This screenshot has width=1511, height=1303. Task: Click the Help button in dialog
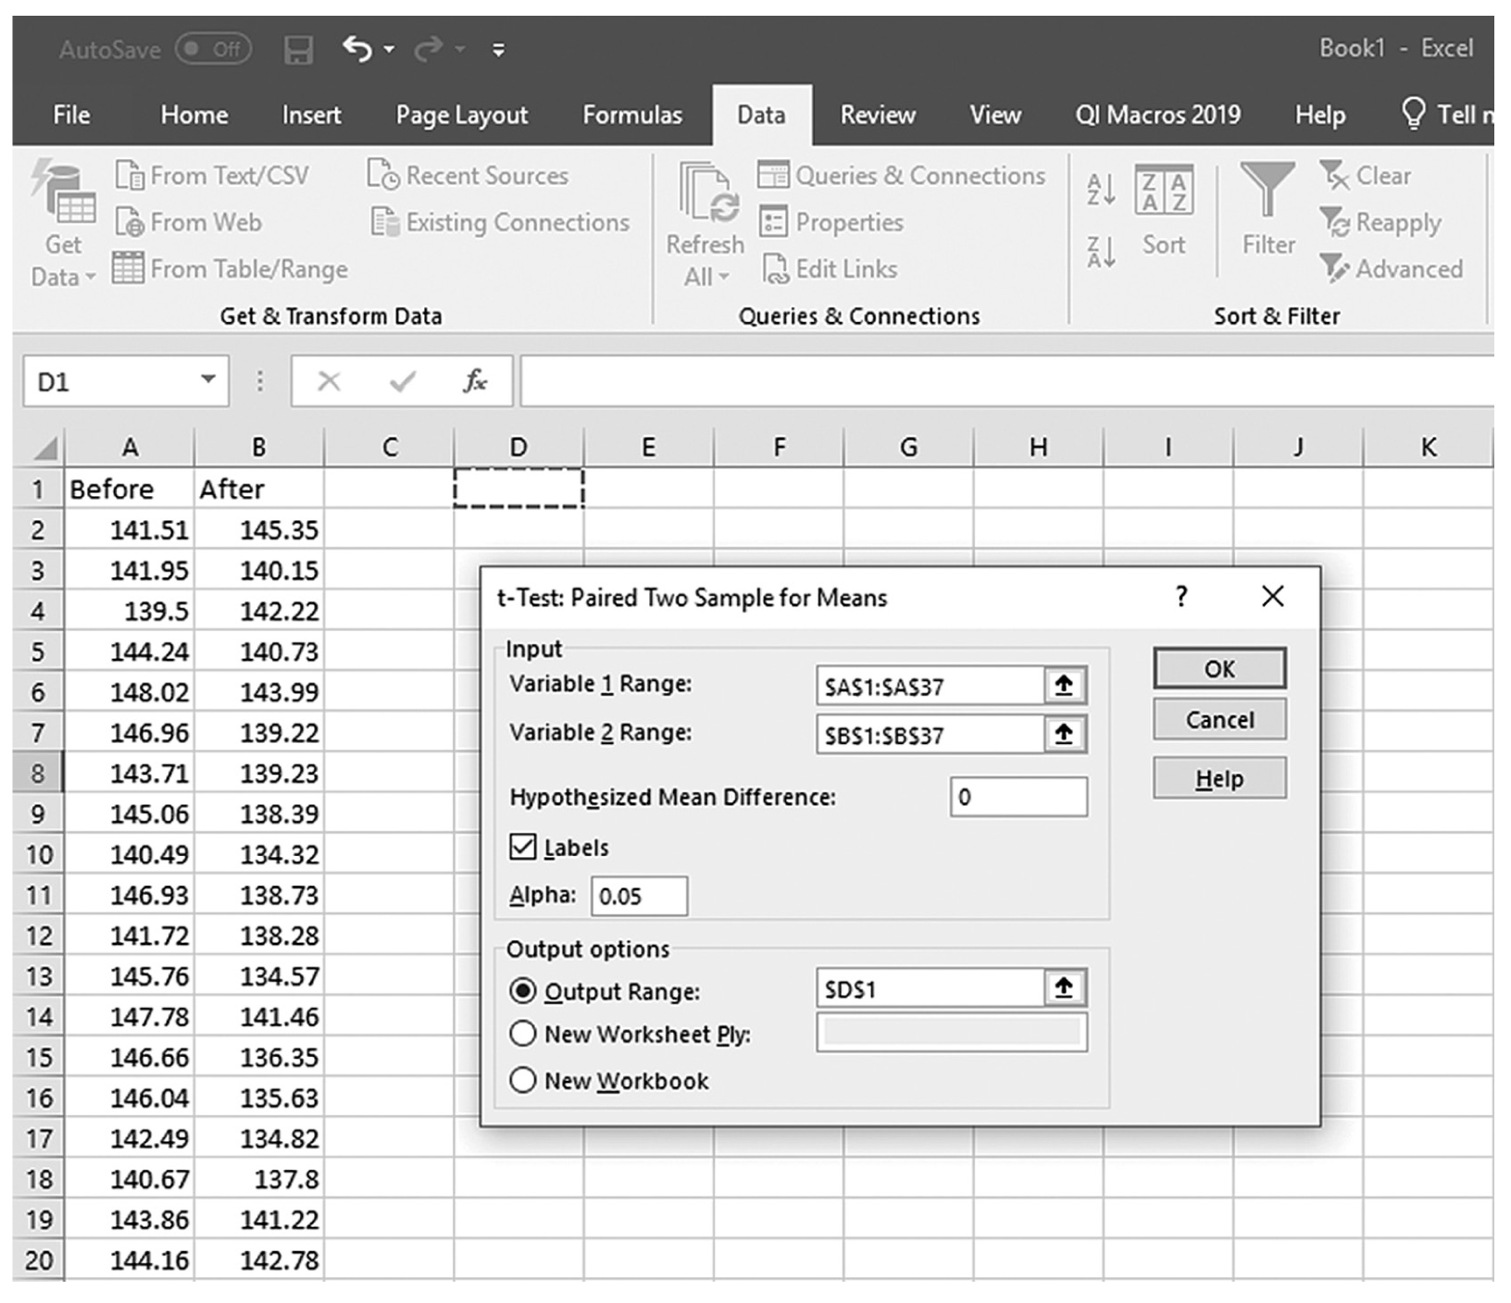click(x=1219, y=778)
